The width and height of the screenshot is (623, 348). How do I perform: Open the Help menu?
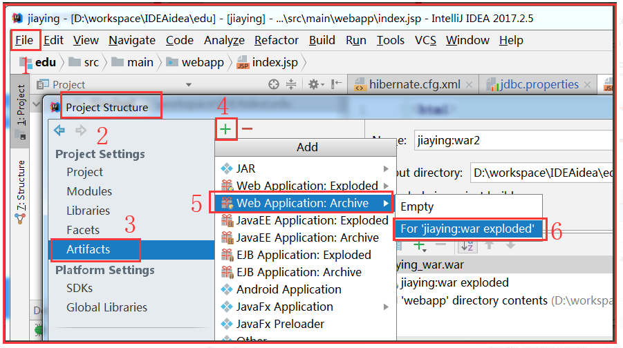(x=512, y=40)
